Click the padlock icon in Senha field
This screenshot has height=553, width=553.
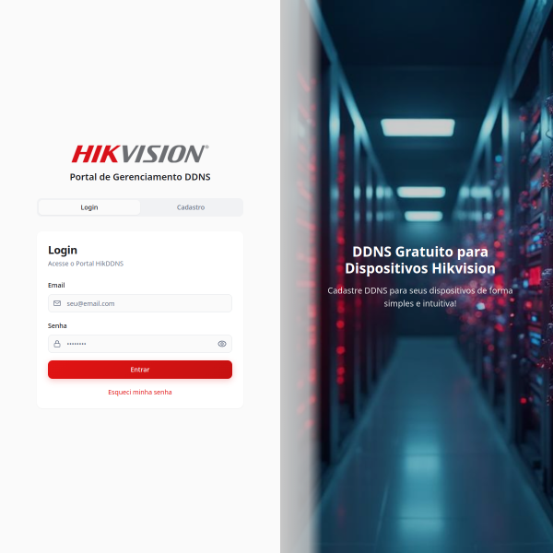(57, 344)
